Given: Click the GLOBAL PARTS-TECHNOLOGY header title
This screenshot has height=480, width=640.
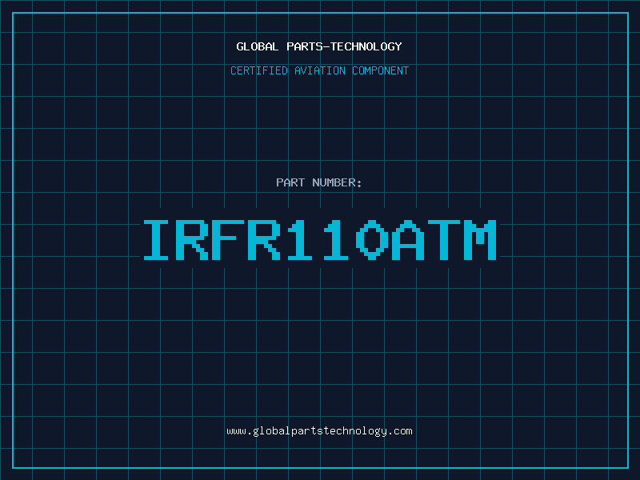Looking at the screenshot, I should click(x=319, y=46).
